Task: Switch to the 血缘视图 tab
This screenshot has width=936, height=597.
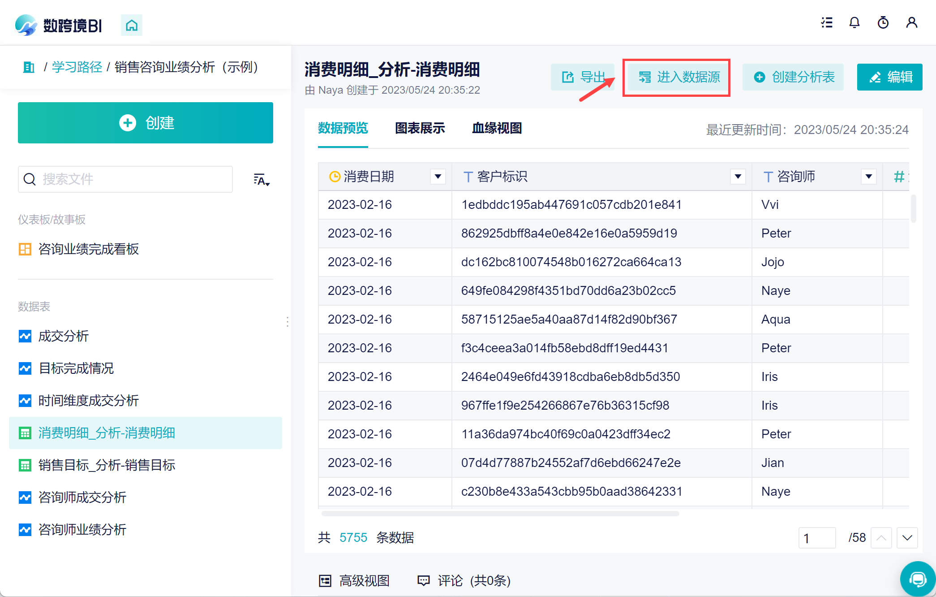Action: point(497,128)
